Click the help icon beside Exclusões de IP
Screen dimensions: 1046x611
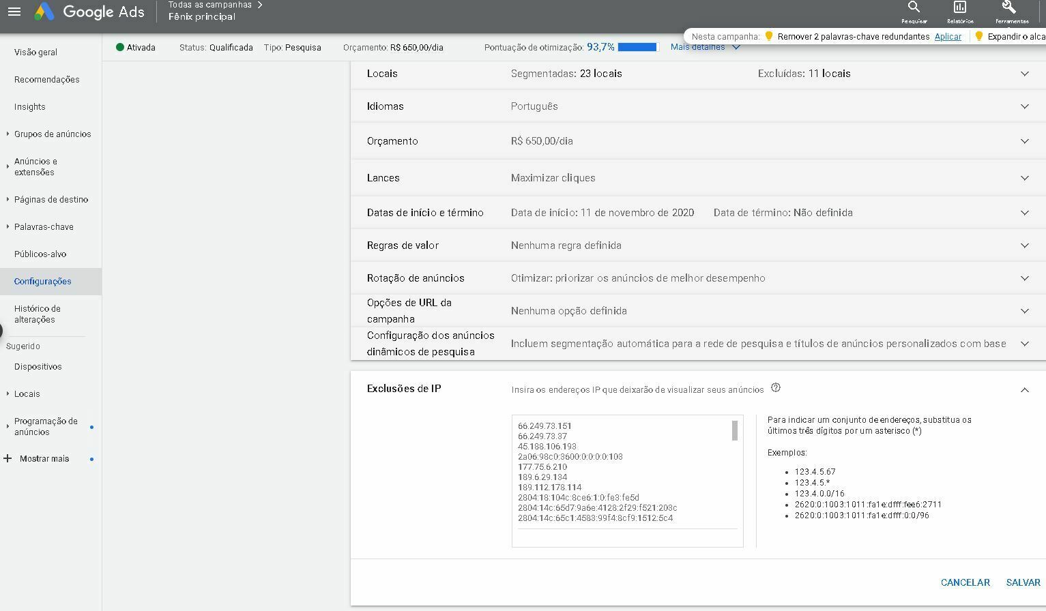point(776,388)
